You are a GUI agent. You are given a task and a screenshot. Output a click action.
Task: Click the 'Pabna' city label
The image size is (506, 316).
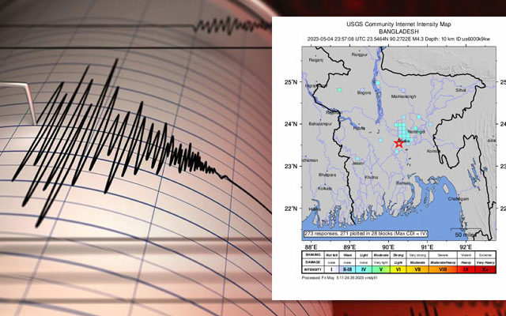click(359, 128)
